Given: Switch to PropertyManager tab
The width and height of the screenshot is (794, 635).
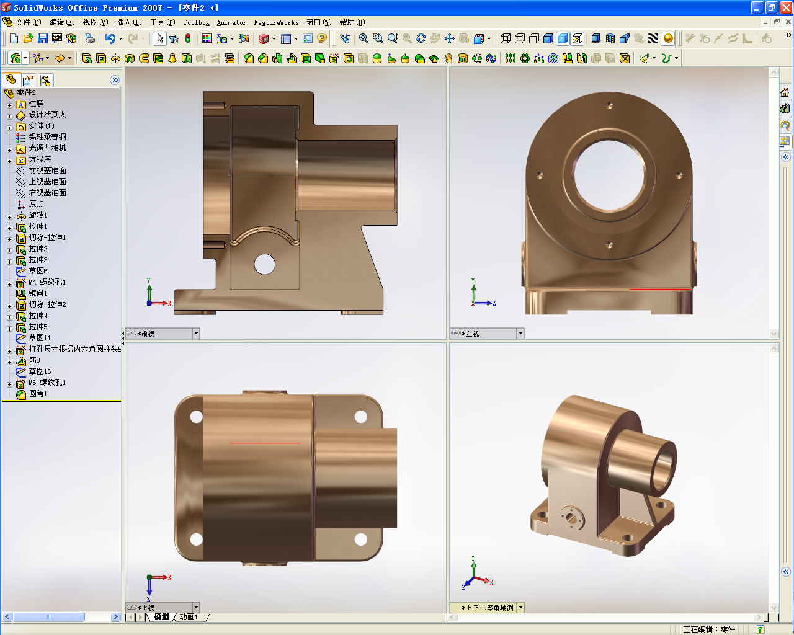Looking at the screenshot, I should tap(28, 80).
